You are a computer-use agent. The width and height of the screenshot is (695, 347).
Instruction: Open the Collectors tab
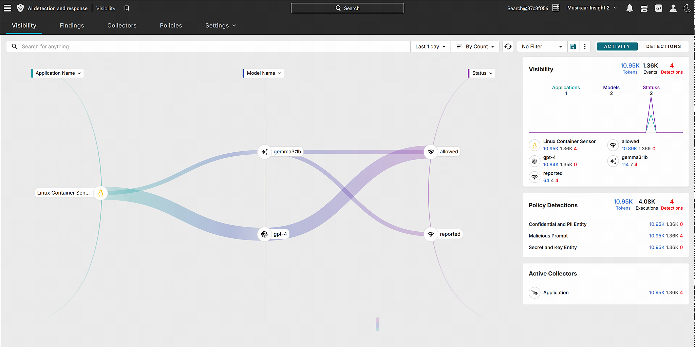[x=122, y=25]
